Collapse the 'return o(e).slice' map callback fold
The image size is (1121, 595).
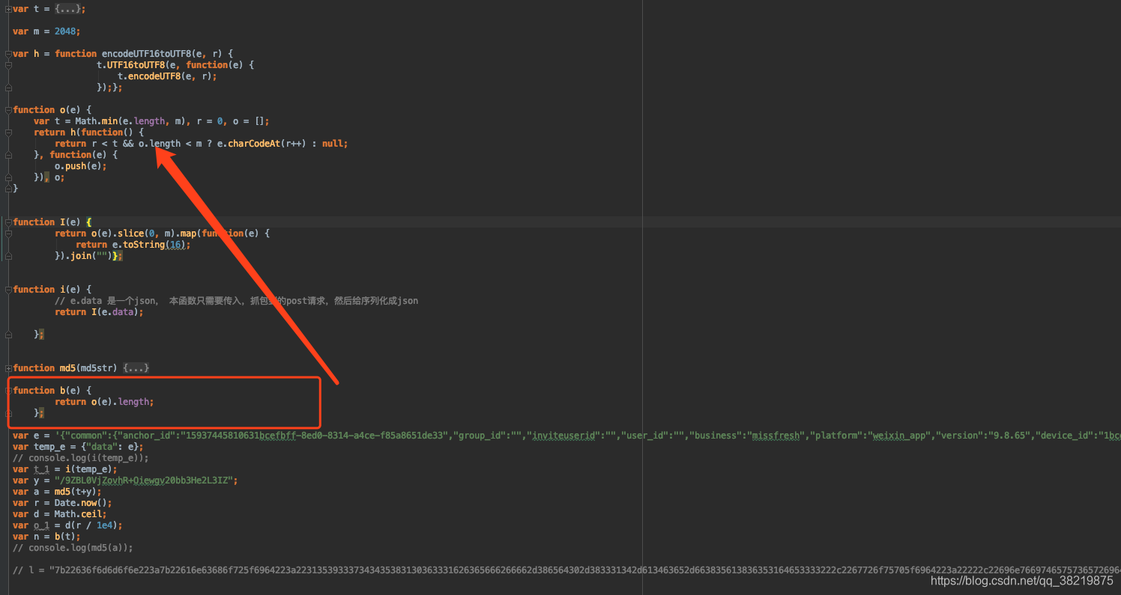tap(8, 234)
